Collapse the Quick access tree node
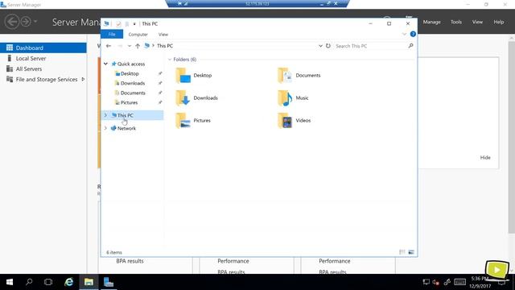The width and height of the screenshot is (515, 290). [105, 64]
